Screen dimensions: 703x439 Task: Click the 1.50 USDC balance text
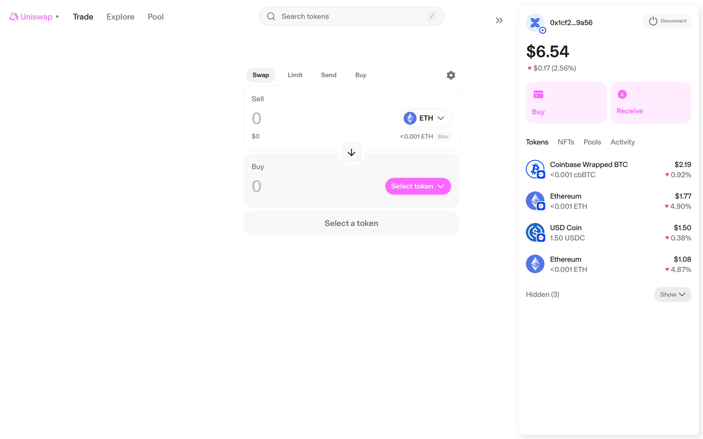click(567, 238)
